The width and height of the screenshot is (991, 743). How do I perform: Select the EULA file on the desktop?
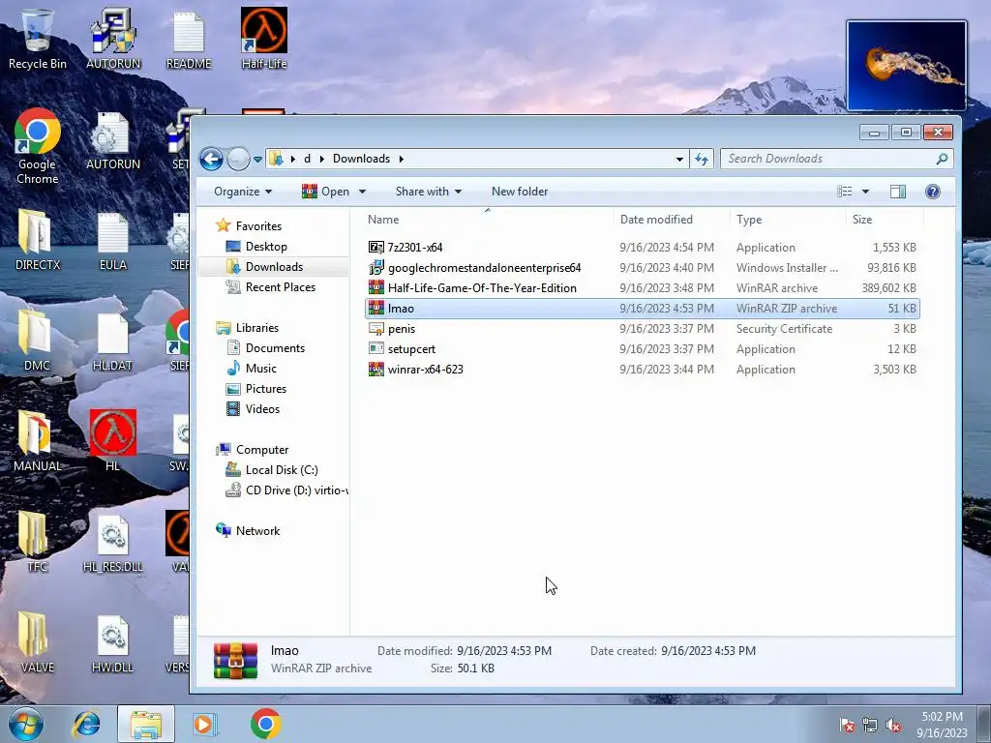coord(113,240)
